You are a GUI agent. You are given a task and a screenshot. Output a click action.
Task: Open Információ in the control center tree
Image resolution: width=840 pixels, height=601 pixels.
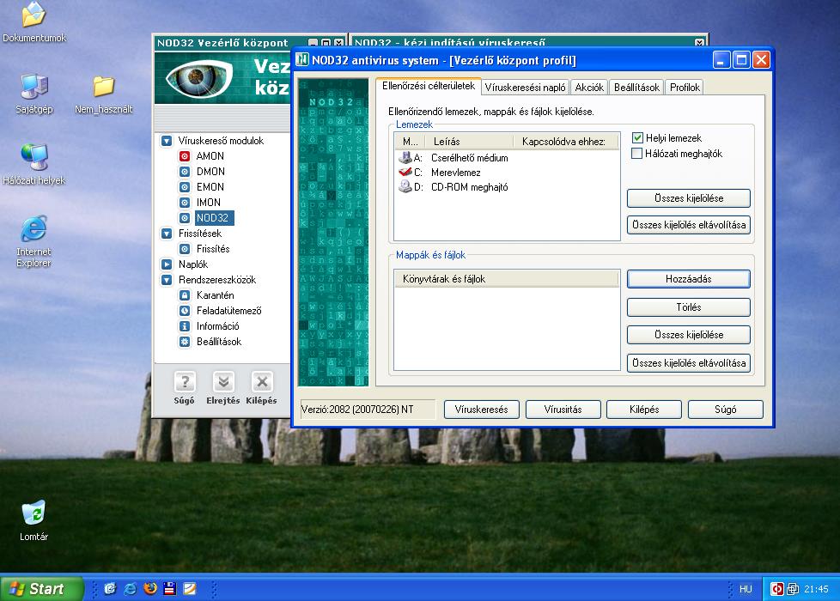click(218, 326)
